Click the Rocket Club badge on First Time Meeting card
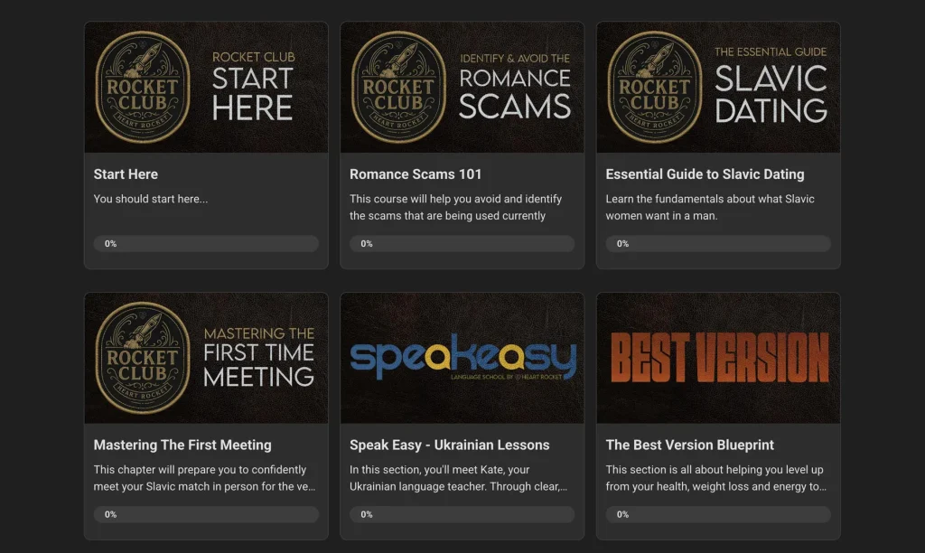925x553 pixels. tap(143, 358)
